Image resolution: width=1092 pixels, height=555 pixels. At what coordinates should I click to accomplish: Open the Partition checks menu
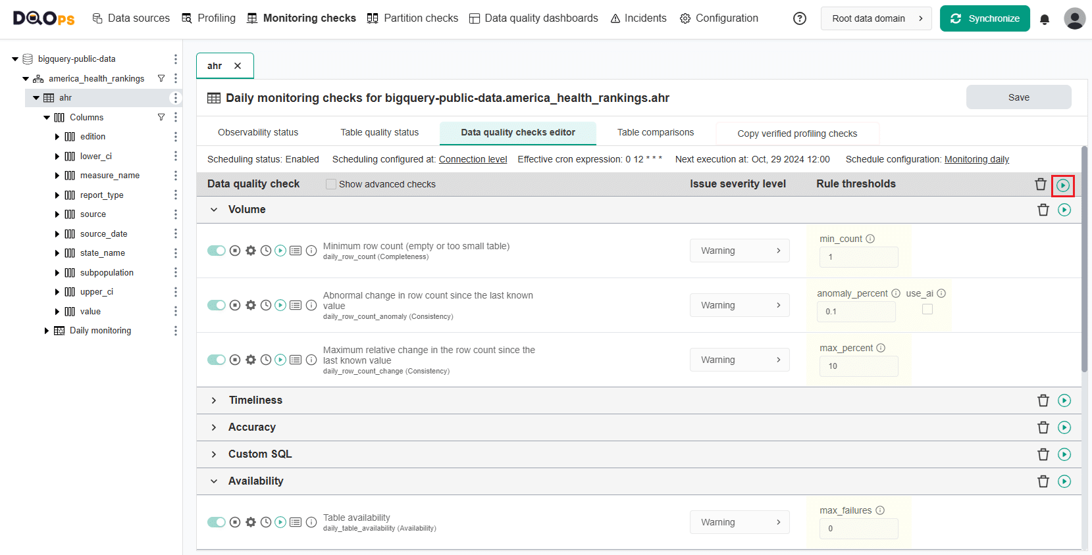pos(413,18)
